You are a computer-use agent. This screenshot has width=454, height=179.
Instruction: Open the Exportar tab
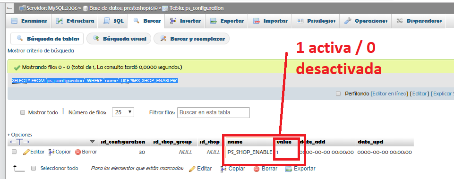click(x=227, y=21)
